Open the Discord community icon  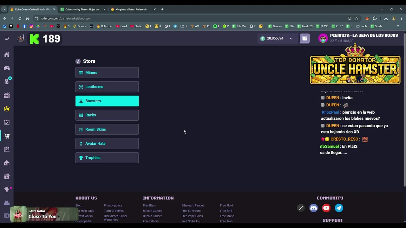tap(313, 208)
